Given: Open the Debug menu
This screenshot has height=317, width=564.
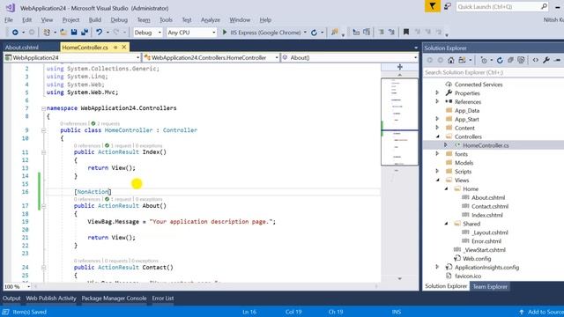Looking at the screenshot, I should [119, 19].
